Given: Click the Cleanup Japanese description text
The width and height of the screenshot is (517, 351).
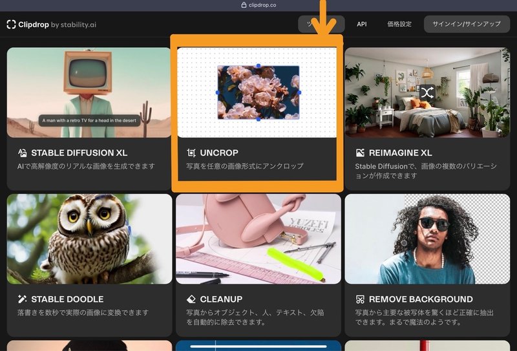Looking at the screenshot, I should point(255,317).
